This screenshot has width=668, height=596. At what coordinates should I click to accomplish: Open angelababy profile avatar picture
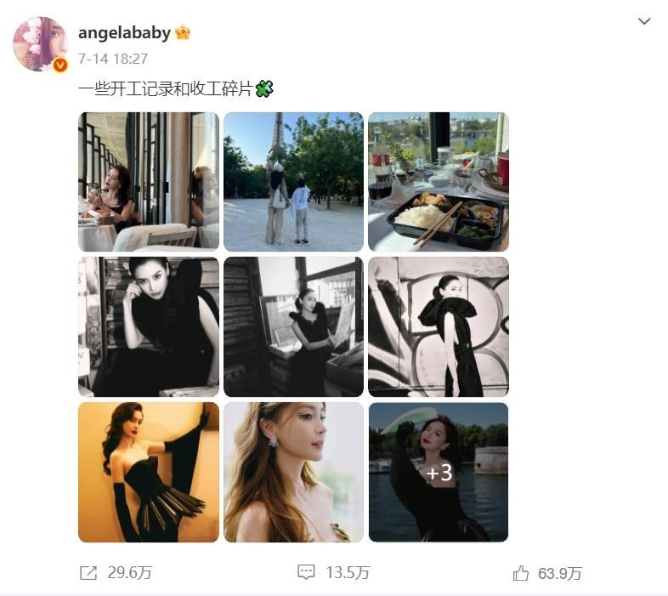[x=40, y=44]
